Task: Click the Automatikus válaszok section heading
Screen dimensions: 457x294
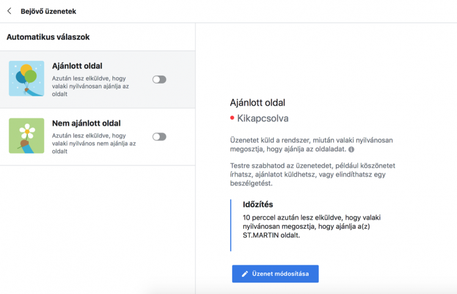Action: point(48,37)
